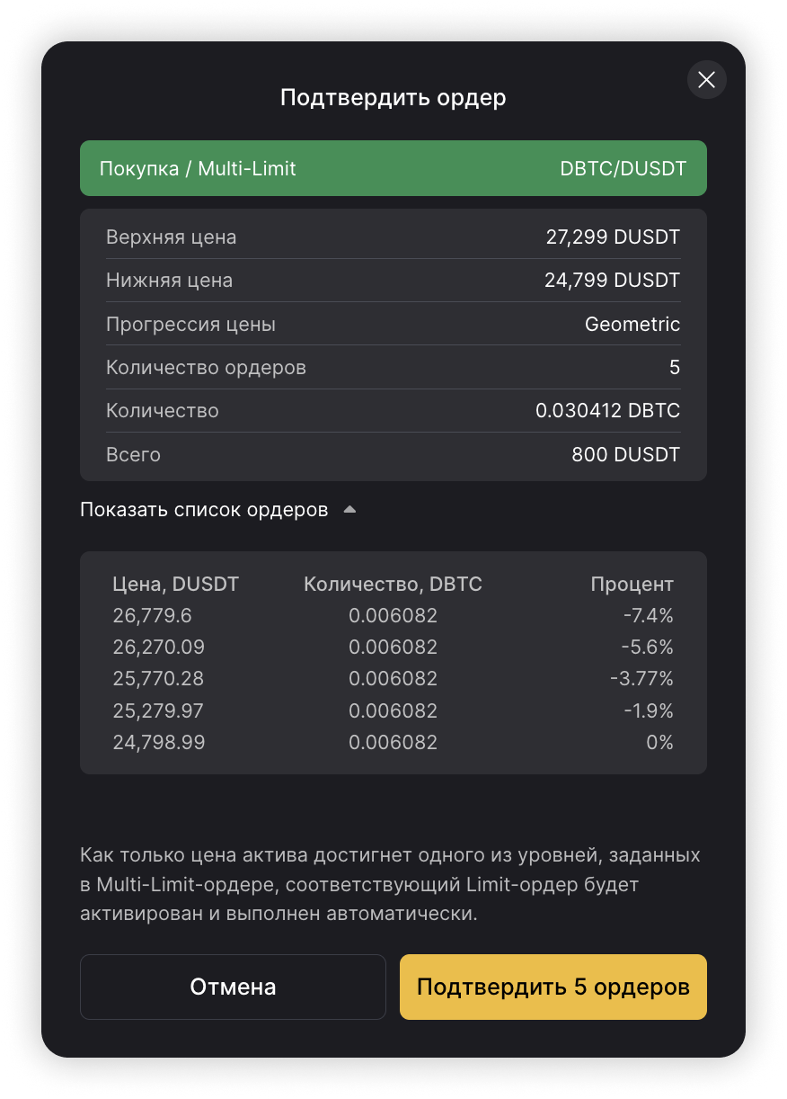Click the Показать список ордеров label
Viewport: 787px width, 1099px height.
pos(204,510)
